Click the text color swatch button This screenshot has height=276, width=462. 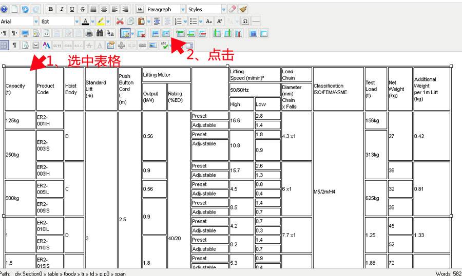pos(85,22)
